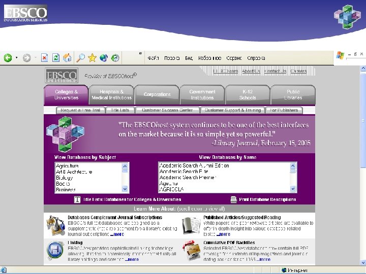366x274 pixels.
Task: Open the Сервис menu
Action: (x=234, y=58)
